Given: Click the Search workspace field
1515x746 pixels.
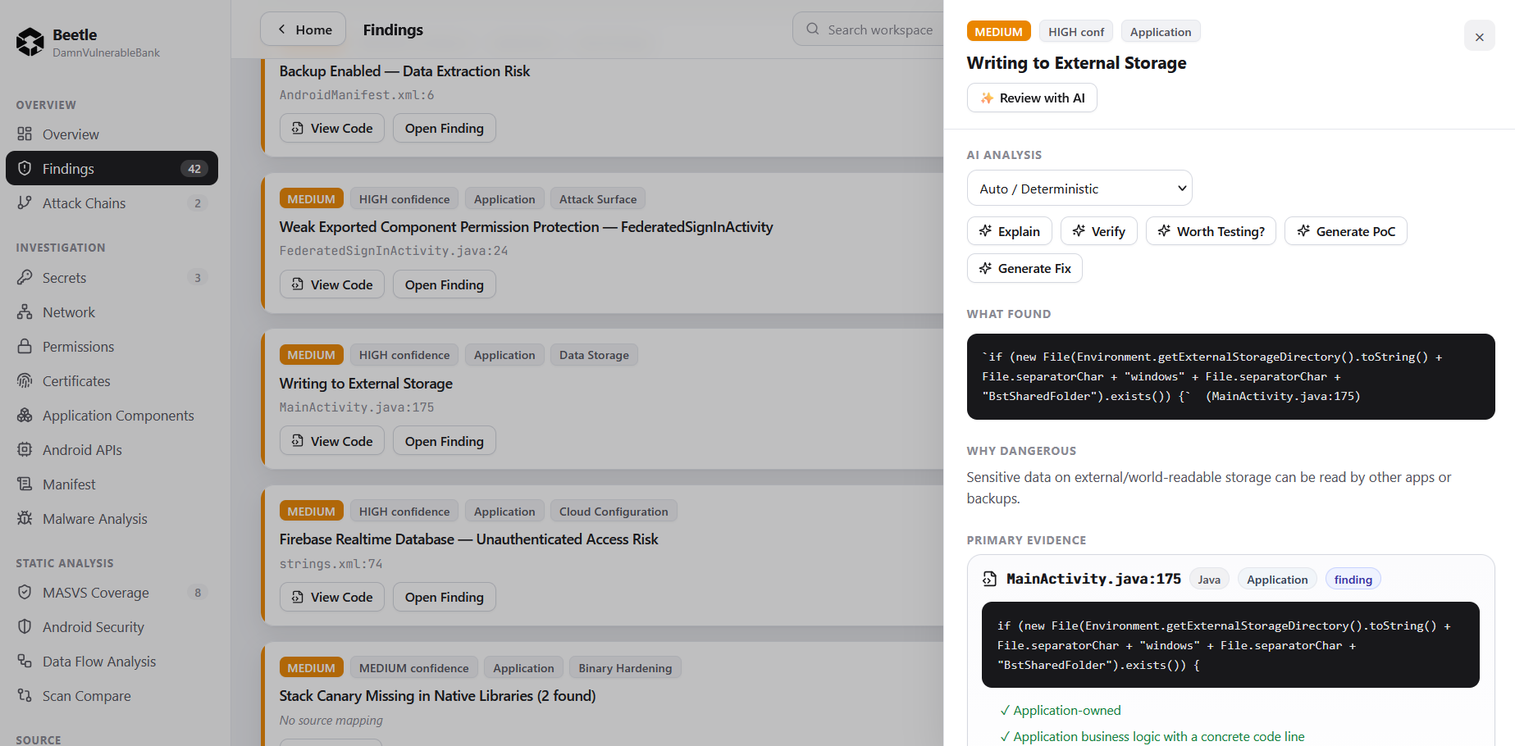Looking at the screenshot, I should pyautogui.click(x=869, y=30).
